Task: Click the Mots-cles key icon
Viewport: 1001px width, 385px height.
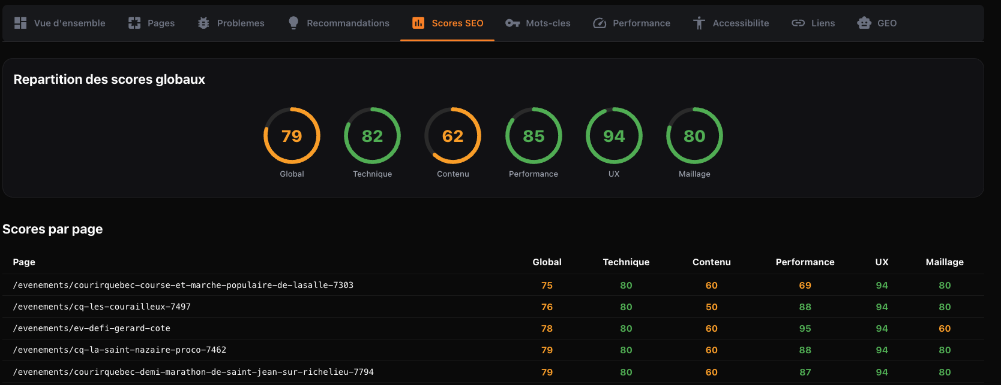Action: [512, 23]
